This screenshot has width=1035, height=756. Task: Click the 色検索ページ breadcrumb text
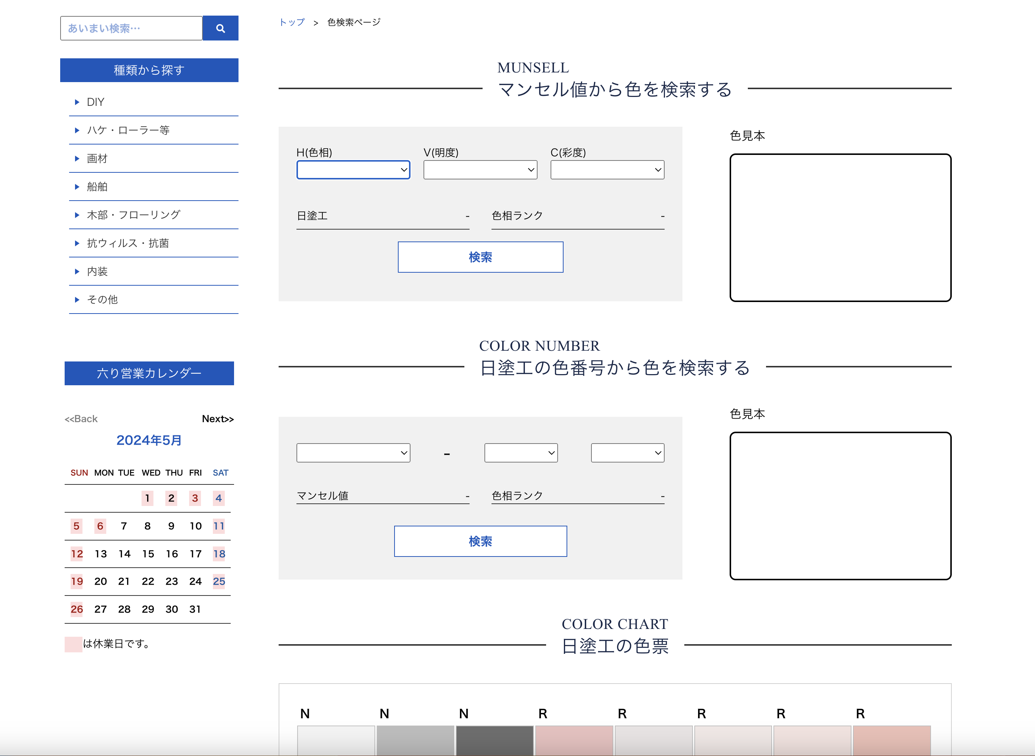click(354, 22)
